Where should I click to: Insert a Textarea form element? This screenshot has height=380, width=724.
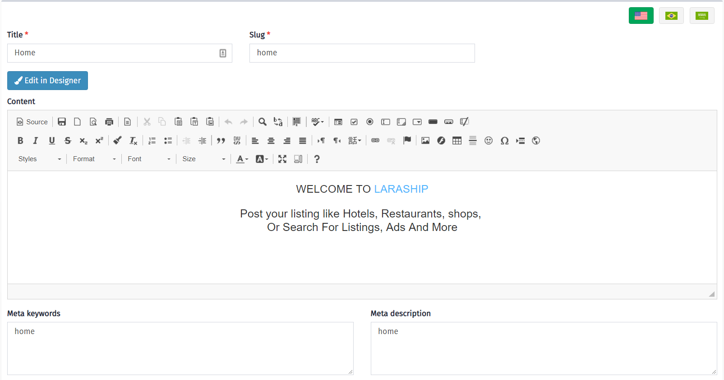(401, 122)
